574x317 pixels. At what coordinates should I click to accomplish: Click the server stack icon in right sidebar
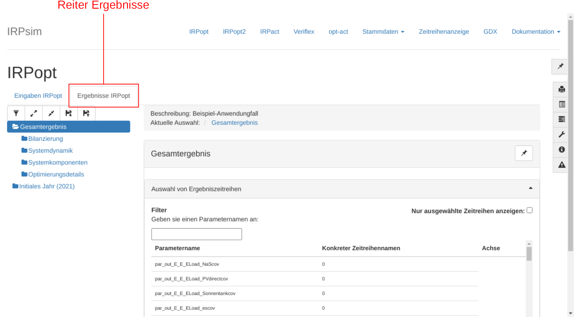[x=562, y=119]
